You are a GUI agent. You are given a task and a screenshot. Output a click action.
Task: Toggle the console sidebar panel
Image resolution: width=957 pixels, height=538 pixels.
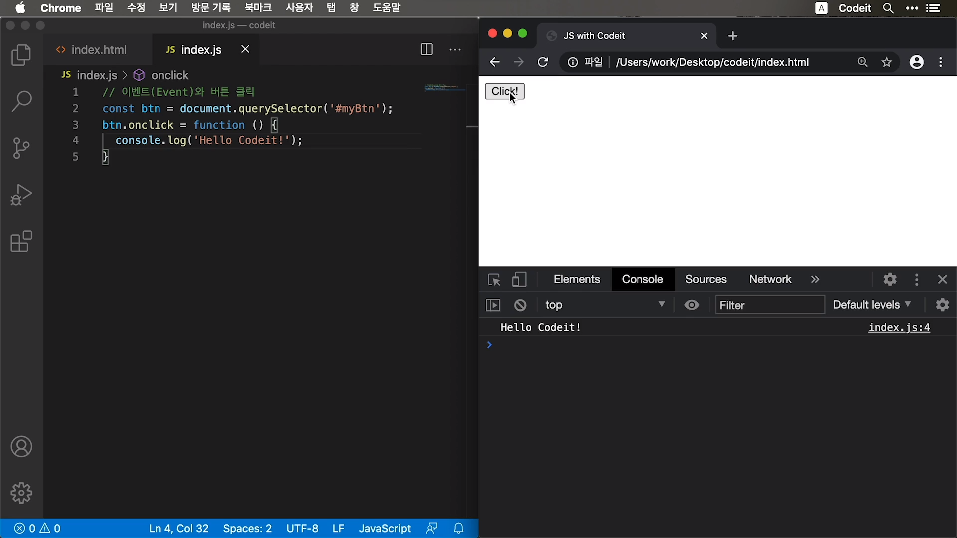[x=493, y=305]
